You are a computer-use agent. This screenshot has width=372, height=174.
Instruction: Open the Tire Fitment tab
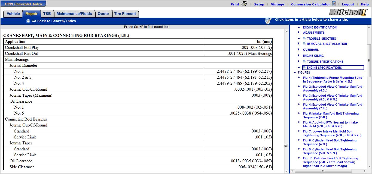(x=125, y=14)
